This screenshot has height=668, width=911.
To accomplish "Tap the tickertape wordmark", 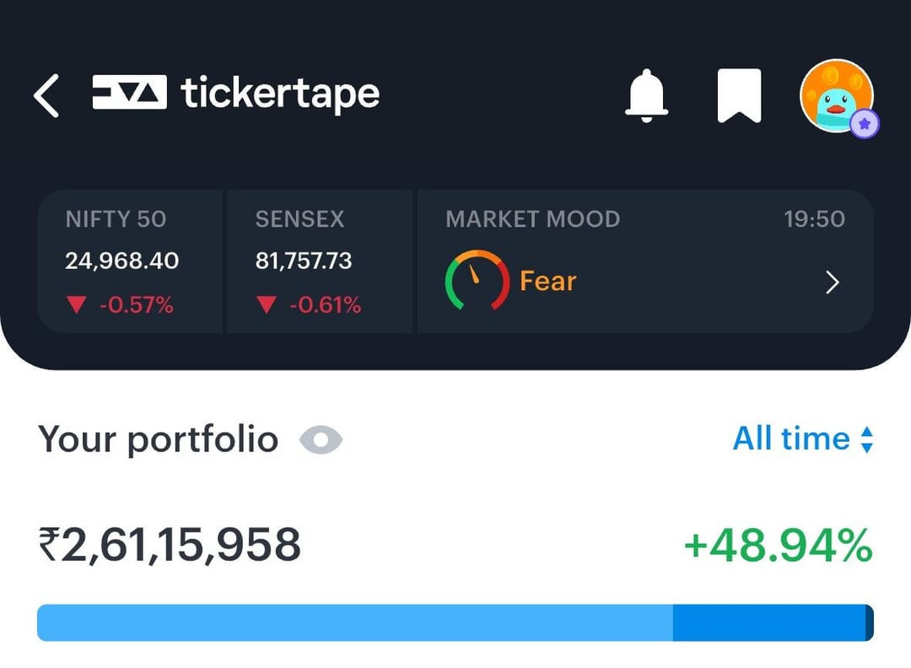I will pyautogui.click(x=279, y=94).
